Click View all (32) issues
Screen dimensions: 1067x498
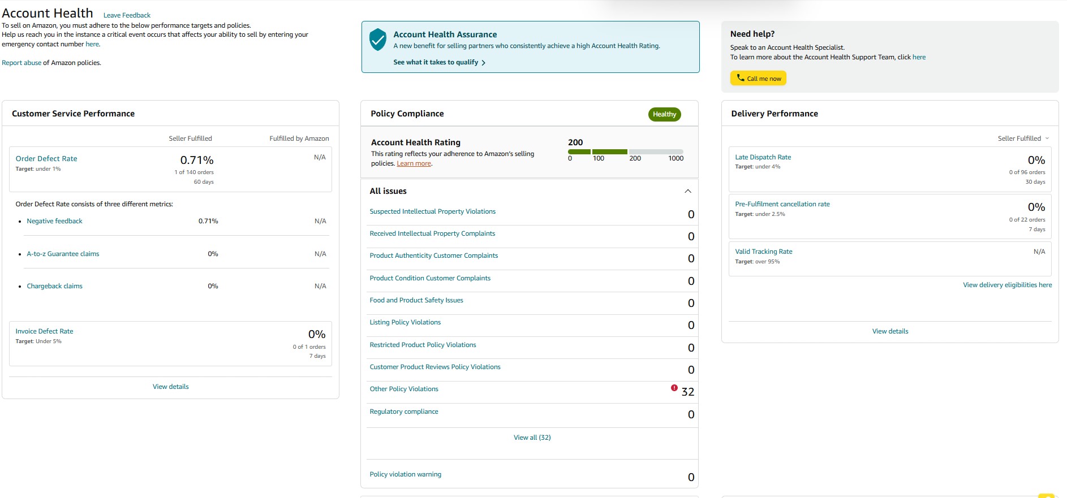(x=532, y=438)
